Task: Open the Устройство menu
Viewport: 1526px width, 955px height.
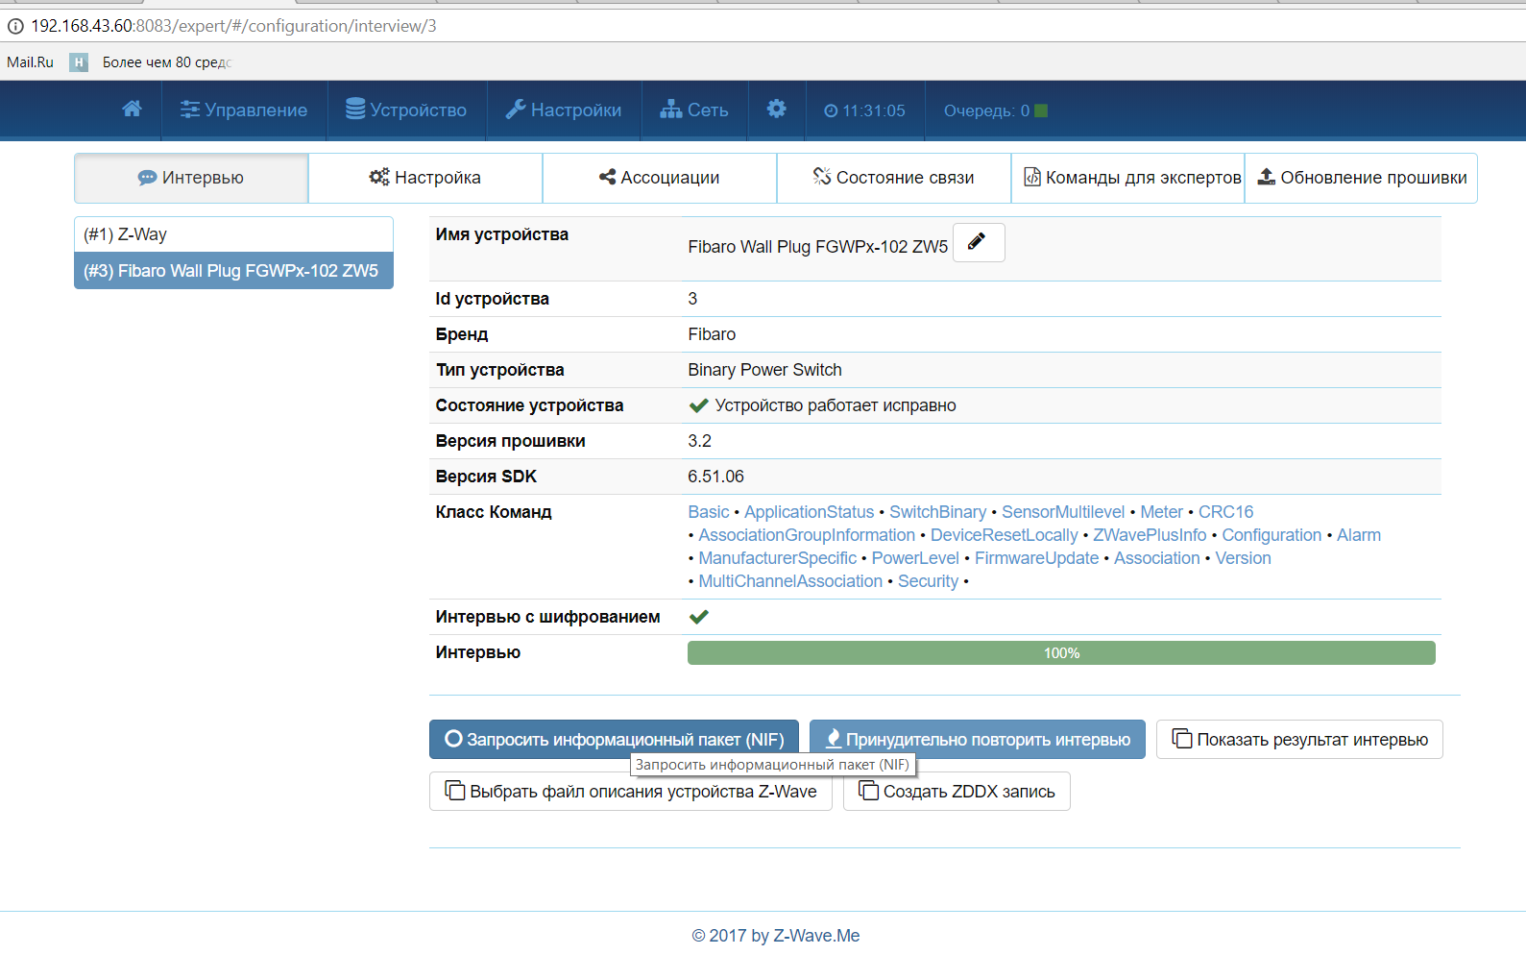Action: (x=406, y=110)
